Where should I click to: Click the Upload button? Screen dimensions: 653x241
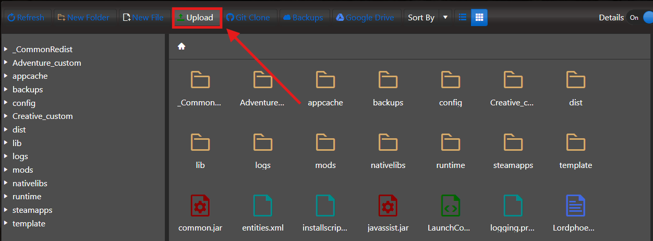[x=196, y=17]
